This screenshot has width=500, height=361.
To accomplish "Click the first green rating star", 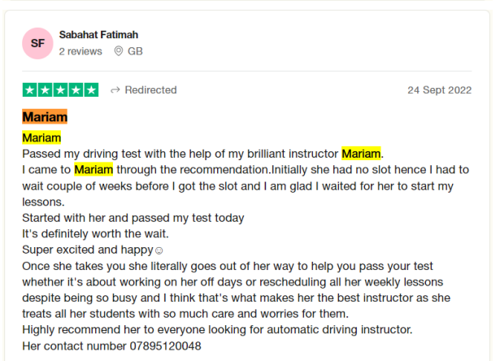I will 30,90.
